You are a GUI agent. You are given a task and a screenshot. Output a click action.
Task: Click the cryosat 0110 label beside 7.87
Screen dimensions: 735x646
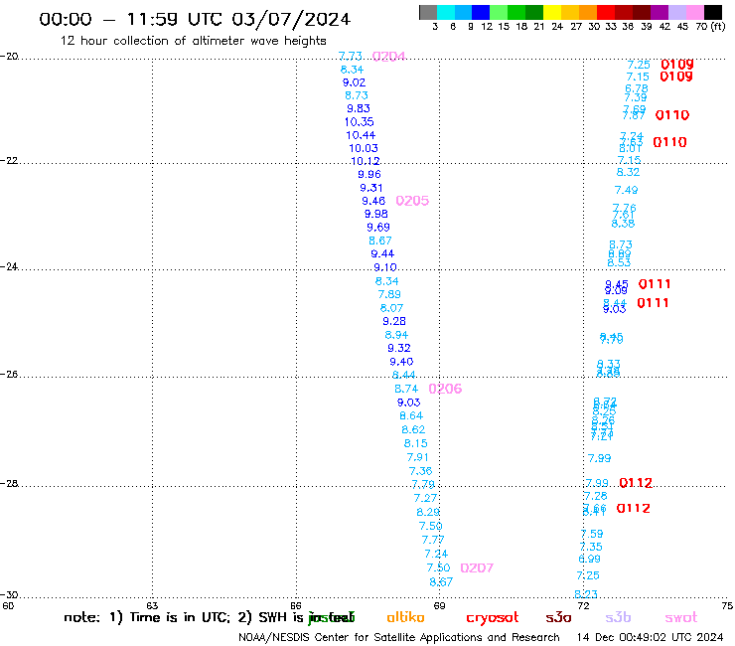672,115
